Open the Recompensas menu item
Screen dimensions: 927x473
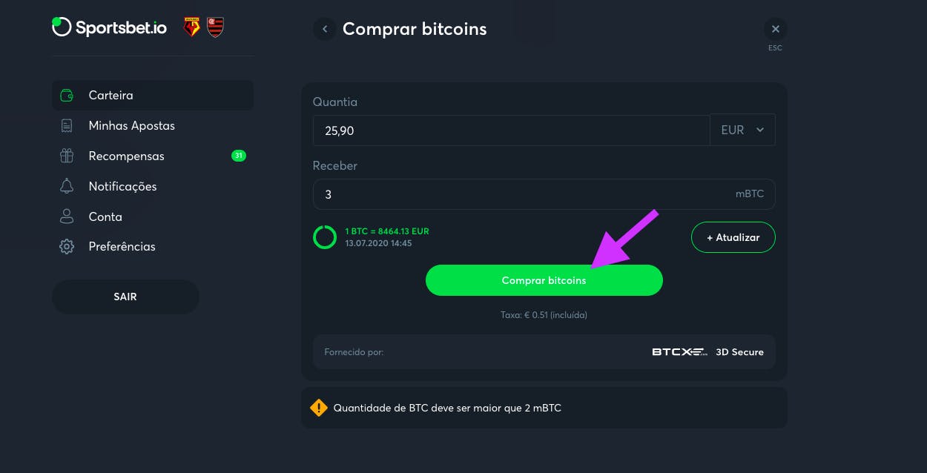pos(126,156)
